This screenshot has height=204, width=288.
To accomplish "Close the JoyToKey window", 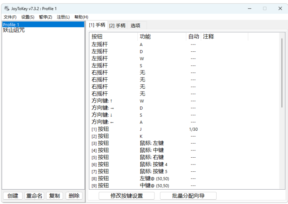I will click(280, 8).
